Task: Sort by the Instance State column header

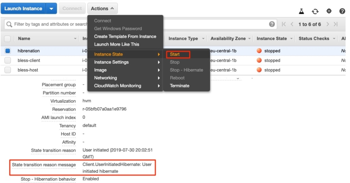Action: tap(272, 38)
